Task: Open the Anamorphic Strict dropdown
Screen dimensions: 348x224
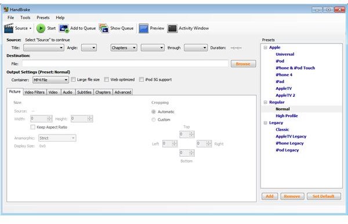Action: click(57, 138)
